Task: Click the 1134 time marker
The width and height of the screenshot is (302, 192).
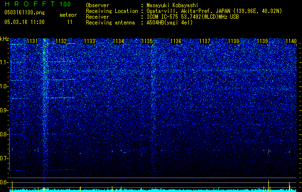Action: (119, 41)
